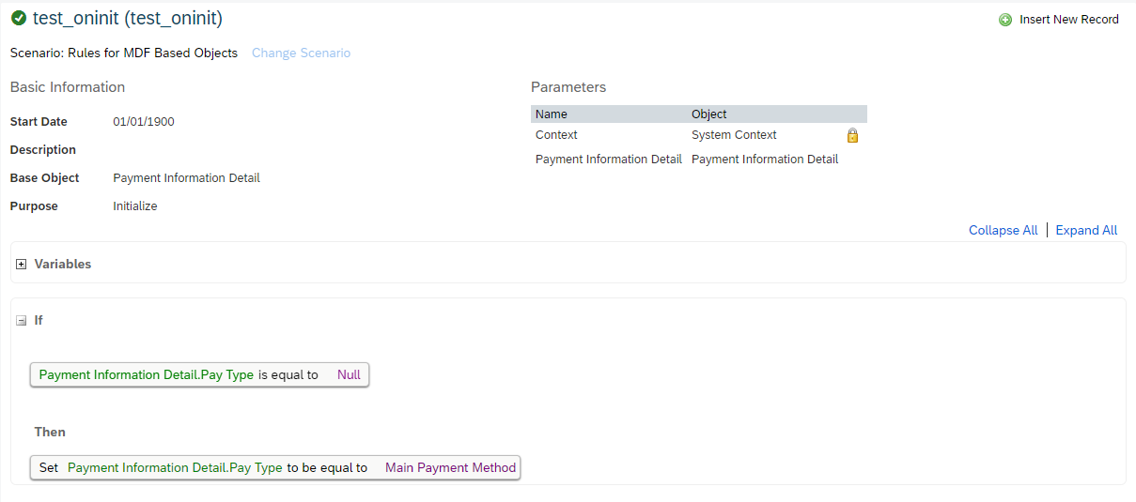Select the Context parameter name cell

556,135
